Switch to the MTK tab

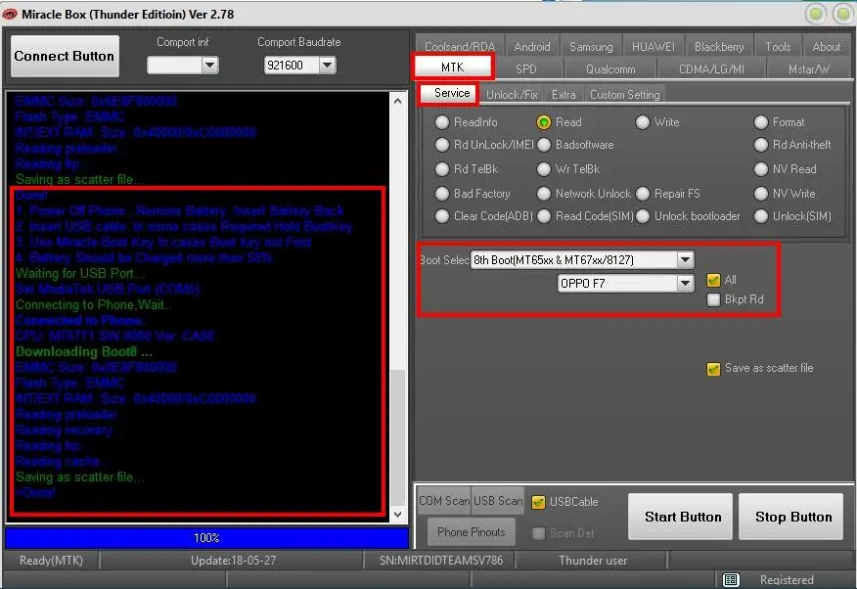pyautogui.click(x=453, y=68)
